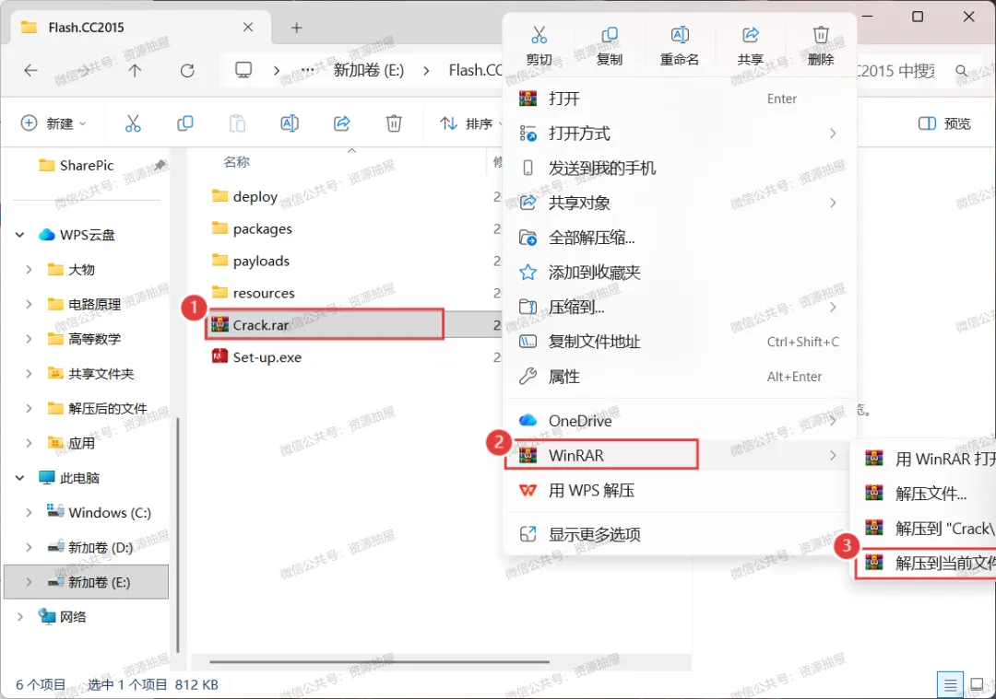Open the 新建 dropdown button
996x699 pixels.
[53, 123]
